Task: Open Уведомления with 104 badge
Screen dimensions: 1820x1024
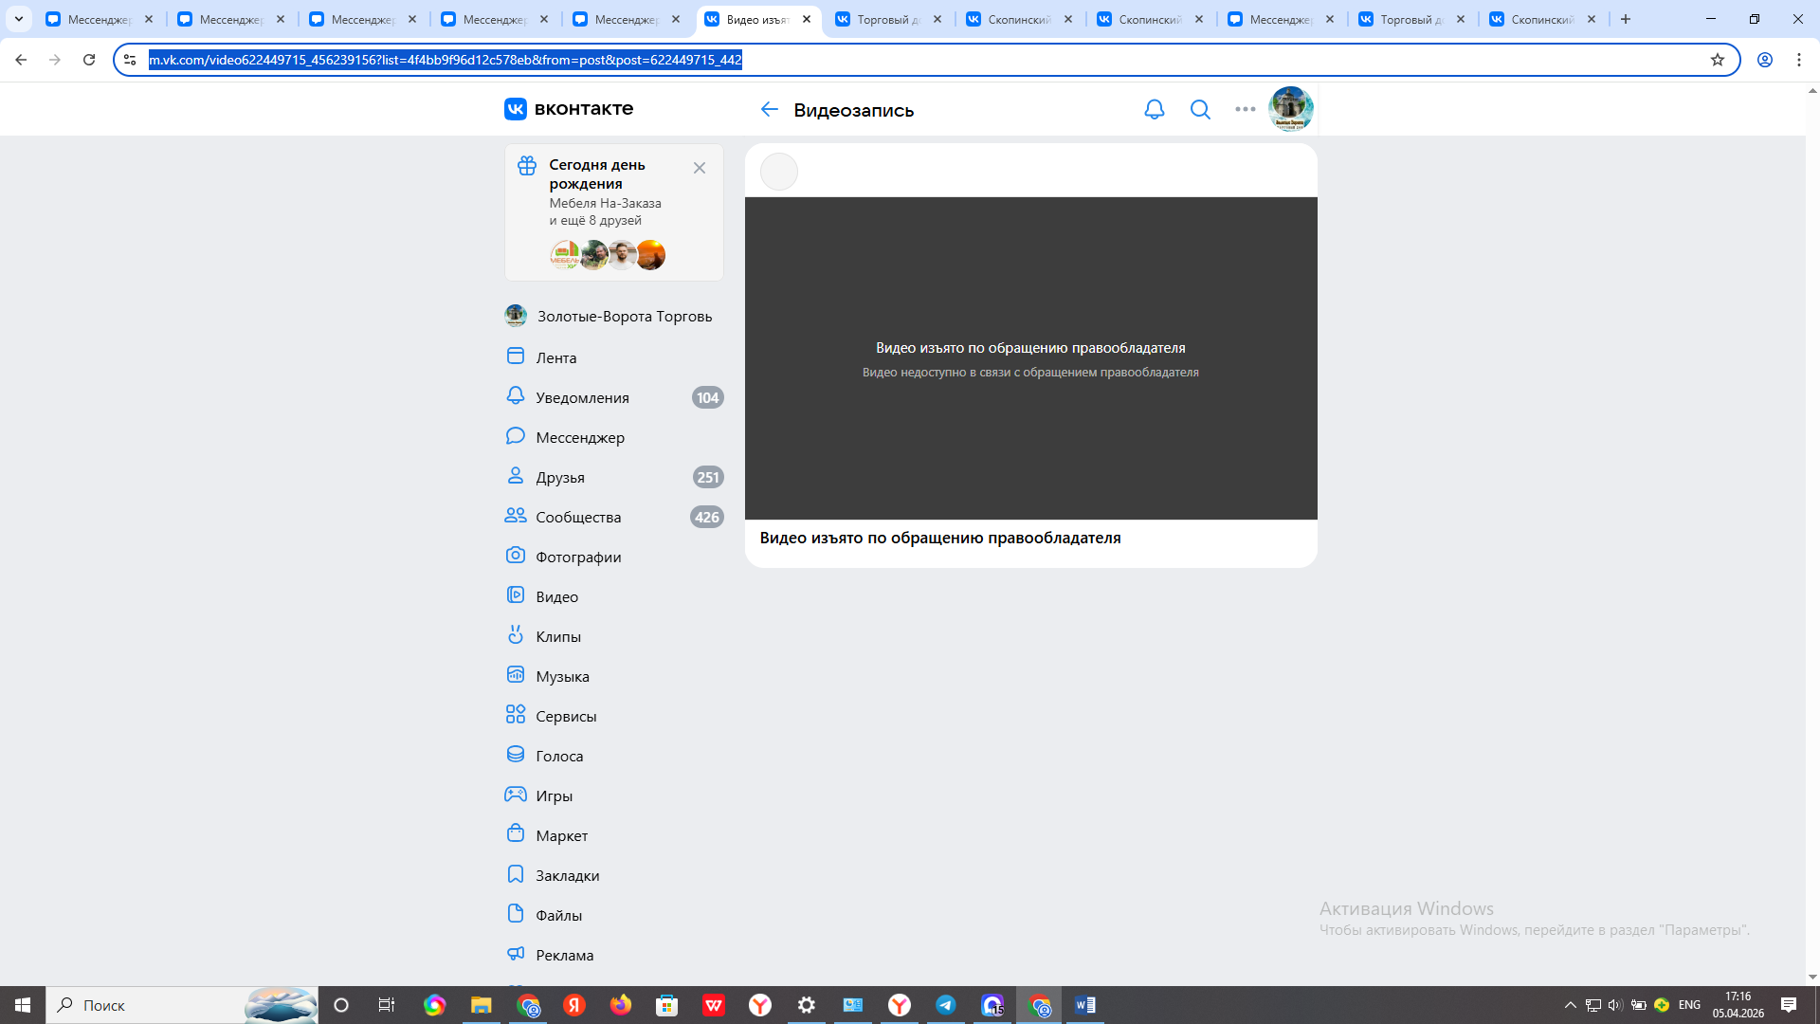Action: click(582, 397)
